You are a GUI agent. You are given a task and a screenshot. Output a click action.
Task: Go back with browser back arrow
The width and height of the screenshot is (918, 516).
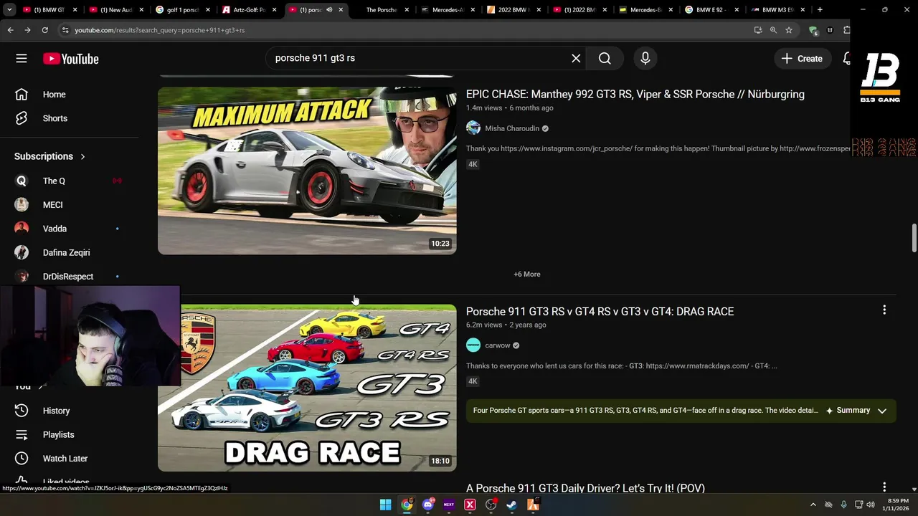pyautogui.click(x=10, y=30)
